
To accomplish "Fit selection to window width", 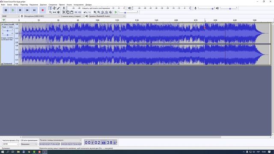I will click(103, 12).
